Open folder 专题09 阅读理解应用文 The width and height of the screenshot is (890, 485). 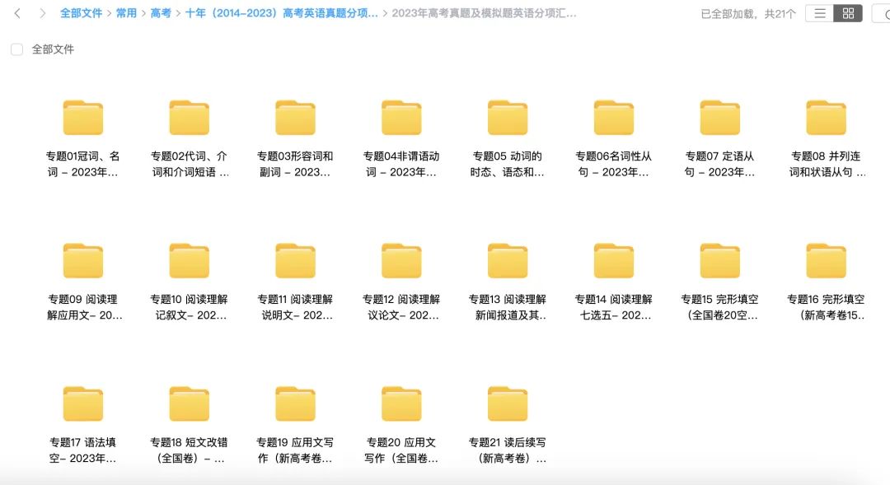[83, 261]
